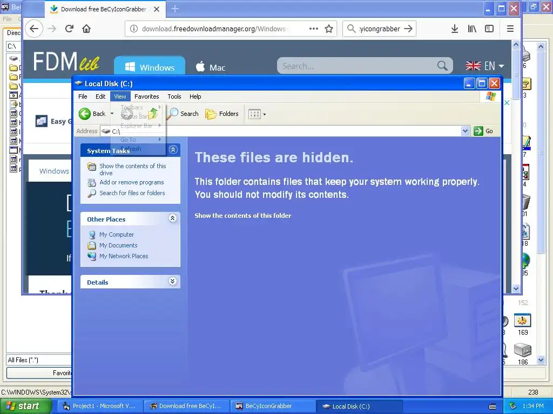553x414 pixels.
Task: Click BeCyIconGrabber icon list scroll-up arrow
Action: pyautogui.click(x=541, y=46)
